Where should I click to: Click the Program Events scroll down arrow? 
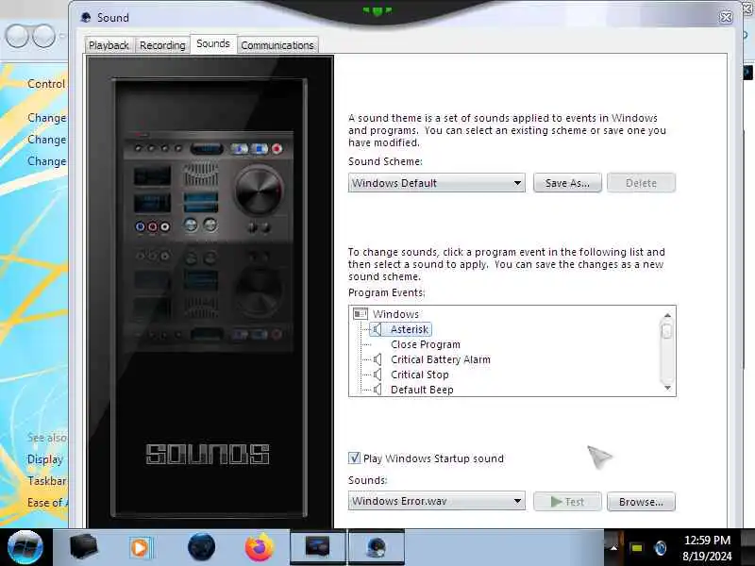667,388
